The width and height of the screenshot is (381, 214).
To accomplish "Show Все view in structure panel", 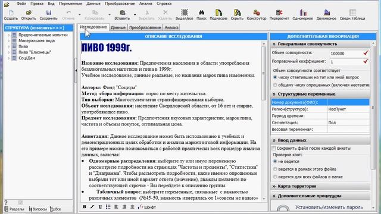I will 55,209.
